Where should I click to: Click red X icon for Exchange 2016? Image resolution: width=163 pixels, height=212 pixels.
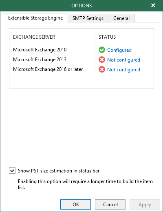pos(102,69)
